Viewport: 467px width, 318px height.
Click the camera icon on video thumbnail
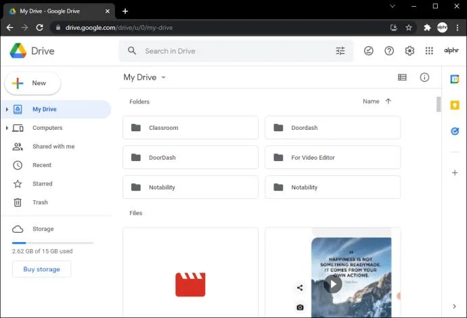[300, 307]
